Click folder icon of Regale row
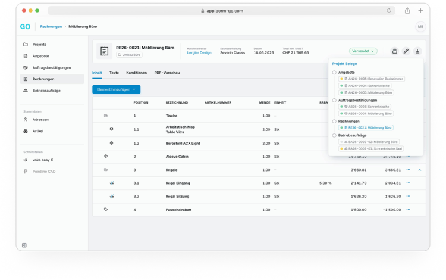The height and width of the screenshot is (280, 446). (106, 170)
